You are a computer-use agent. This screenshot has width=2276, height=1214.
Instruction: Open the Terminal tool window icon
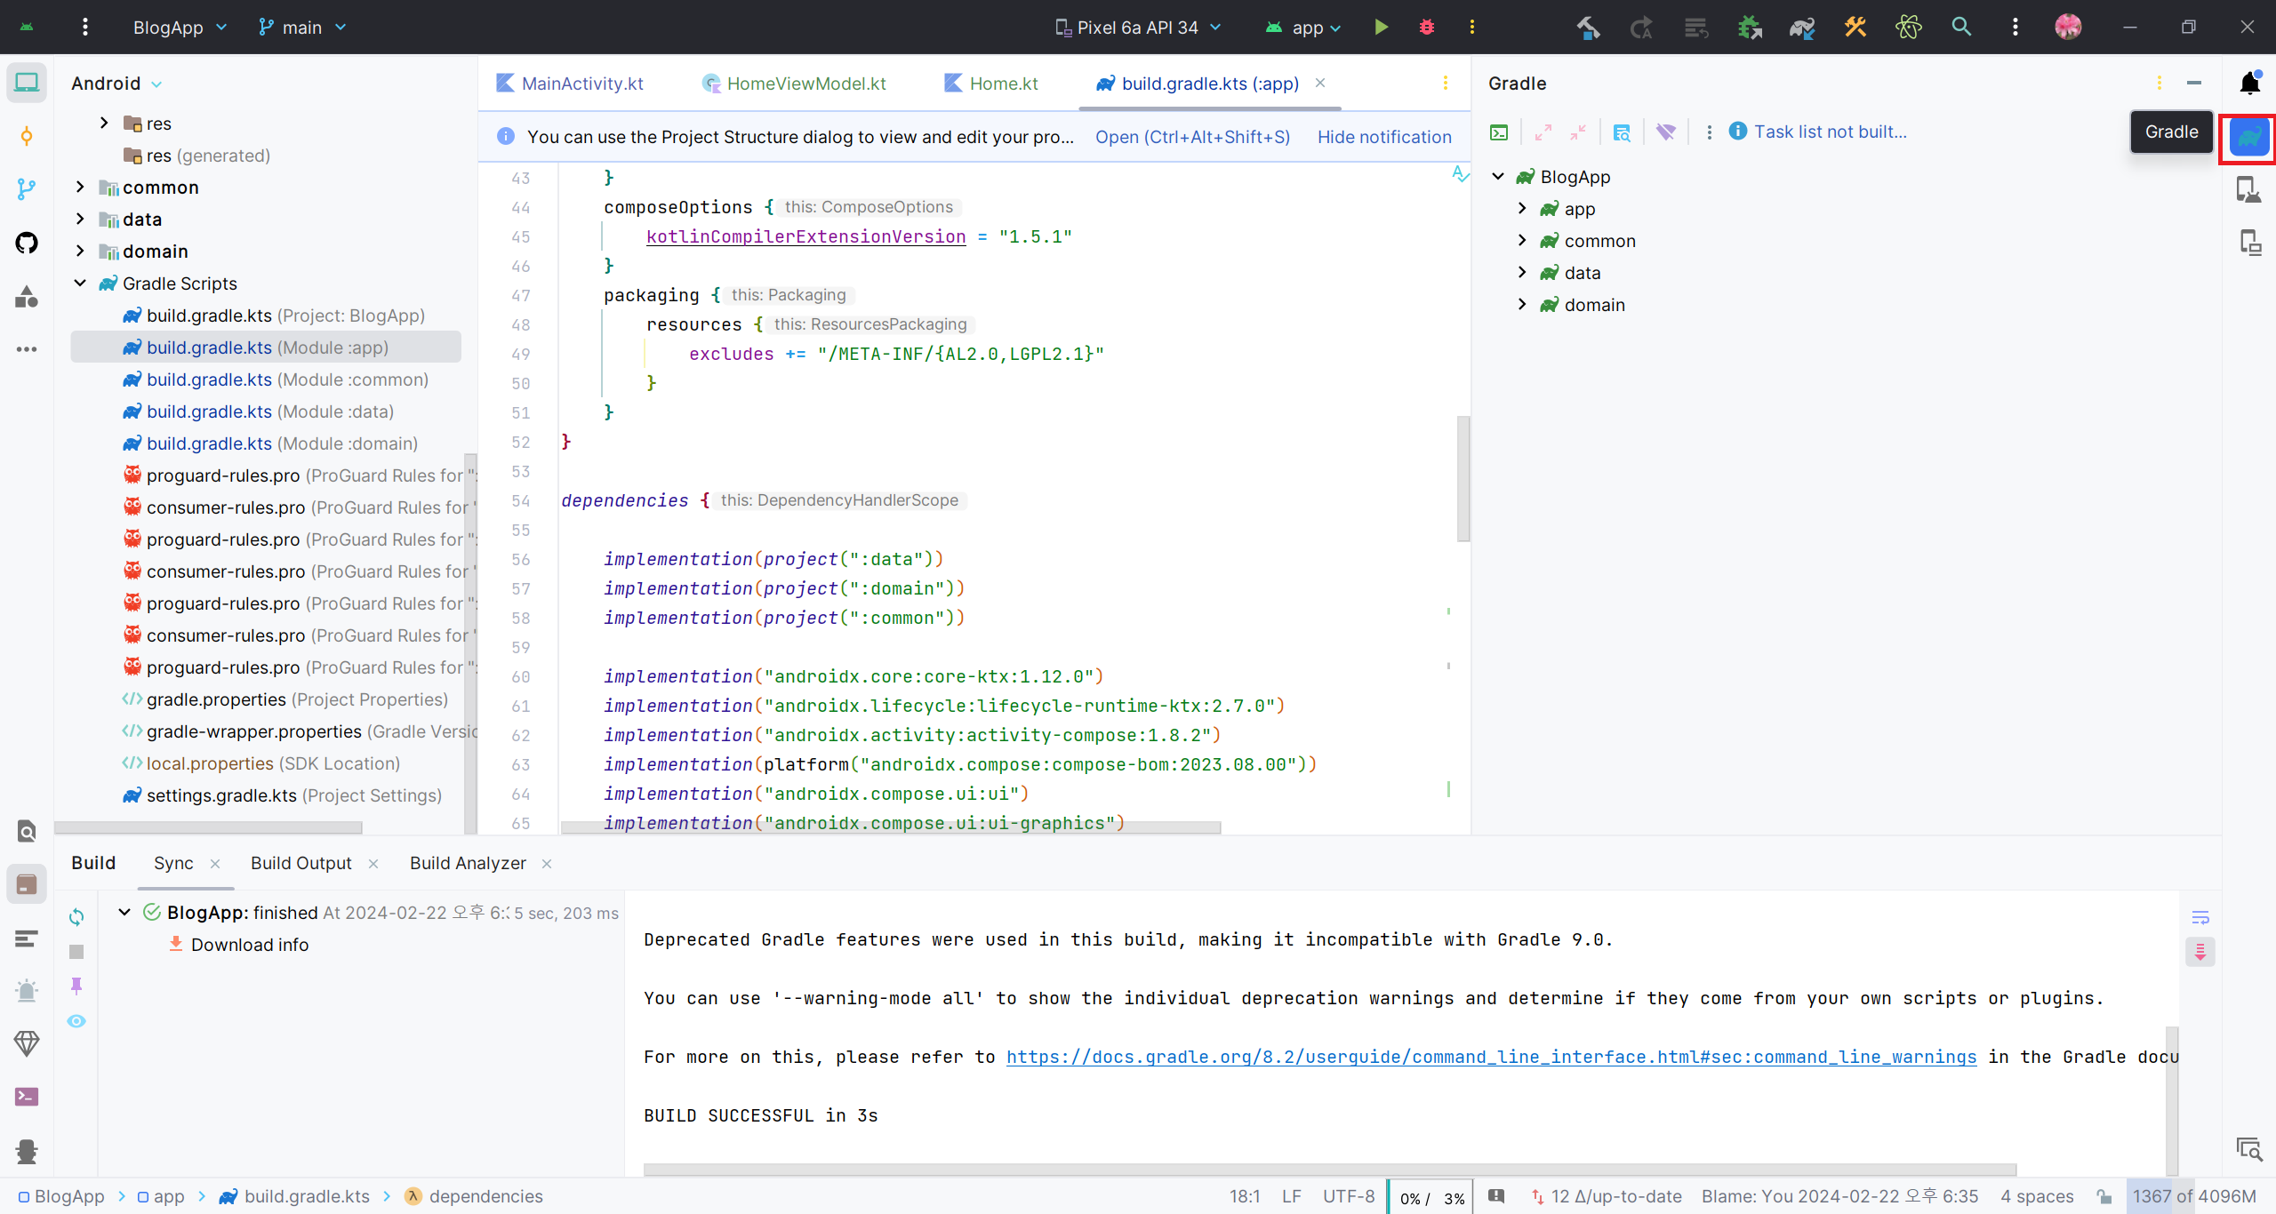pyautogui.click(x=27, y=1097)
